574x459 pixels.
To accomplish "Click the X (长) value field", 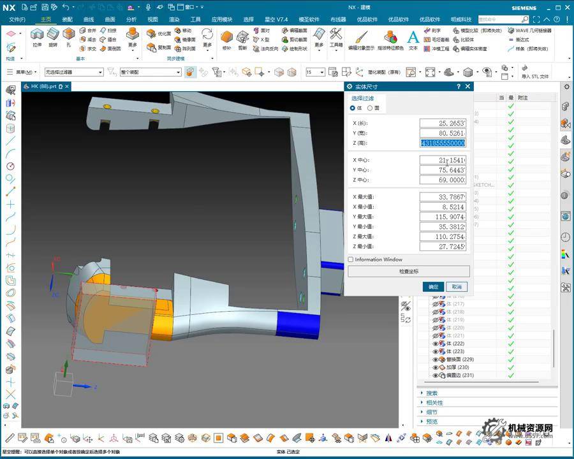I will 443,122.
